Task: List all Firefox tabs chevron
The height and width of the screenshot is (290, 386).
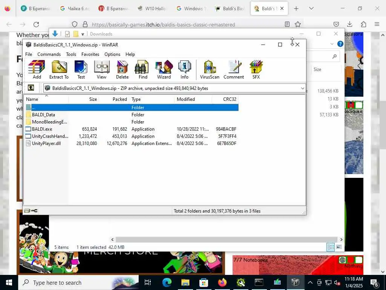Action: click(311, 8)
